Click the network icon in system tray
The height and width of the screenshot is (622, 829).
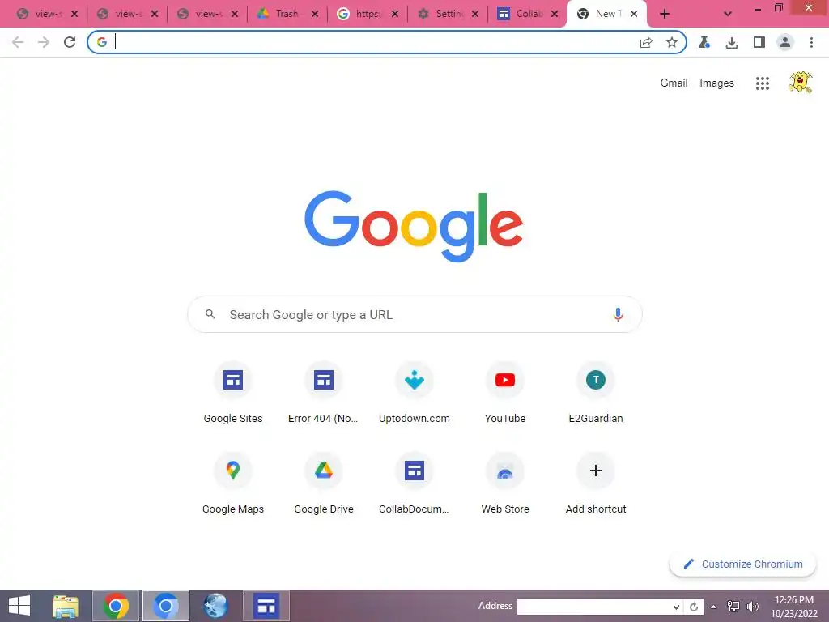tap(733, 607)
